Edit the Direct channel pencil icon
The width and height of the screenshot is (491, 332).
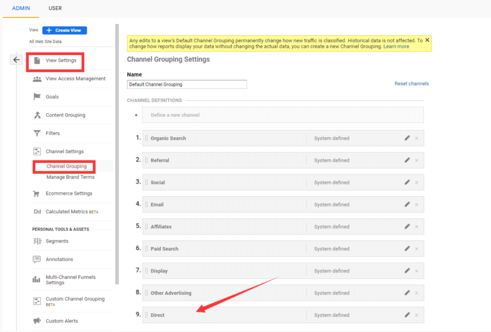click(x=407, y=315)
